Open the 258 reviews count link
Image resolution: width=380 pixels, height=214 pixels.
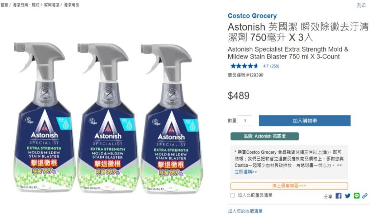point(275,66)
